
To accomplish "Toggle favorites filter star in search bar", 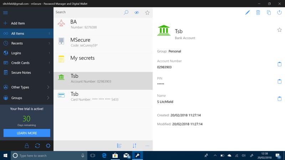I will click(147, 12).
